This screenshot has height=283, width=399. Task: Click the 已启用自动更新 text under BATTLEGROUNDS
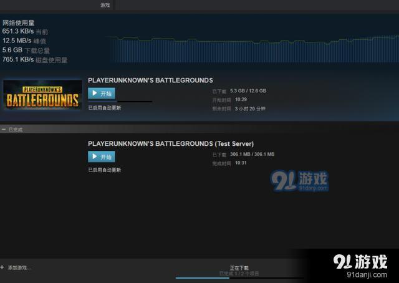click(104, 108)
